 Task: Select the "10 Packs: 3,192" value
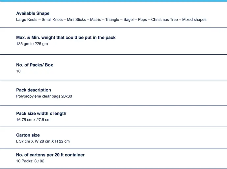pos(30,161)
